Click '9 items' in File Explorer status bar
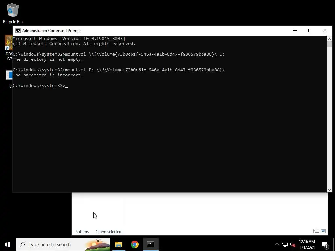Image resolution: width=335 pixels, height=251 pixels. (x=82, y=232)
